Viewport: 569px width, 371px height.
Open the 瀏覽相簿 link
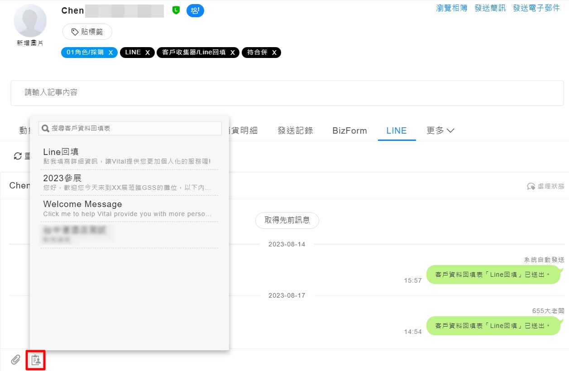pyautogui.click(x=451, y=8)
